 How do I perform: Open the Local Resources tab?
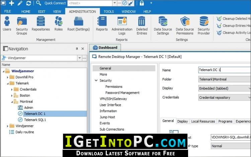(203, 121)
